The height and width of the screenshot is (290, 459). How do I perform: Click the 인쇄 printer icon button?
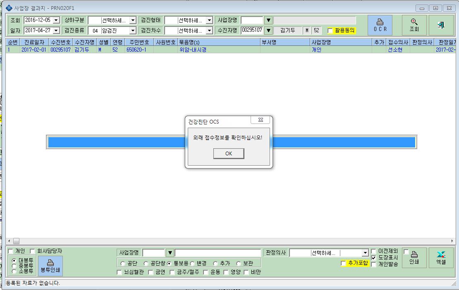[x=414, y=258]
